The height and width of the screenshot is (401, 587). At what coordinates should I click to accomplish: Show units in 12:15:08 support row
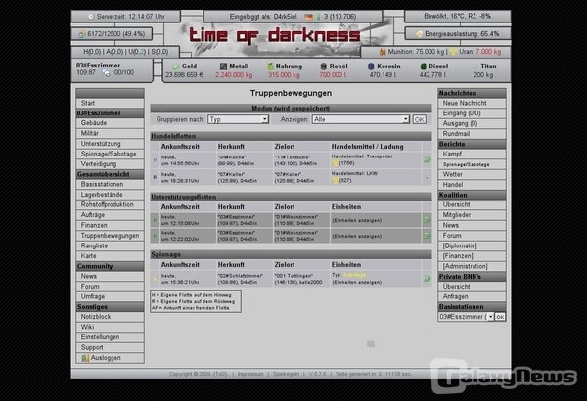[357, 220]
